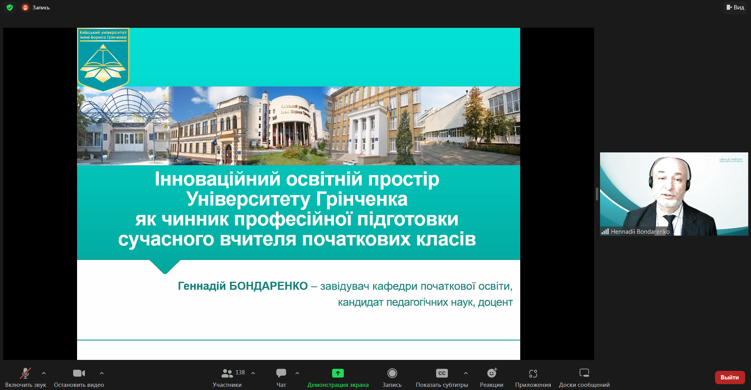The height and width of the screenshot is (390, 751).
Task: Expand chat options arrow
Action: [x=297, y=373]
